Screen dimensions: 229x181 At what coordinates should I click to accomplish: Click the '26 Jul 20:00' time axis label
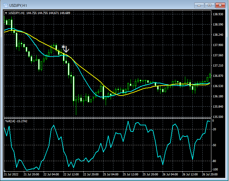coord(210,174)
